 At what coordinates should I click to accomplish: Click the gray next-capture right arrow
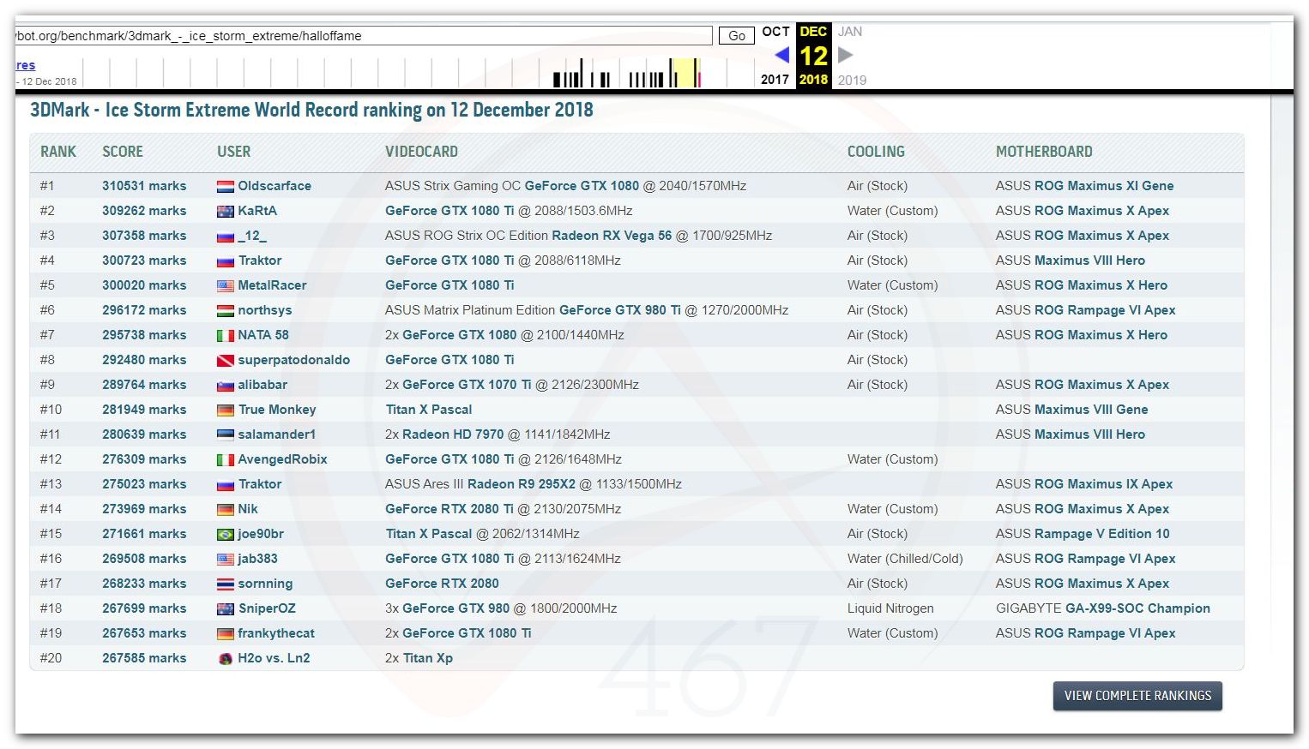pyautogui.click(x=845, y=55)
